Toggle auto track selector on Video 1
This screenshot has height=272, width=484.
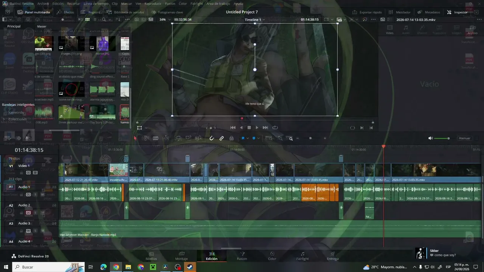point(28,173)
